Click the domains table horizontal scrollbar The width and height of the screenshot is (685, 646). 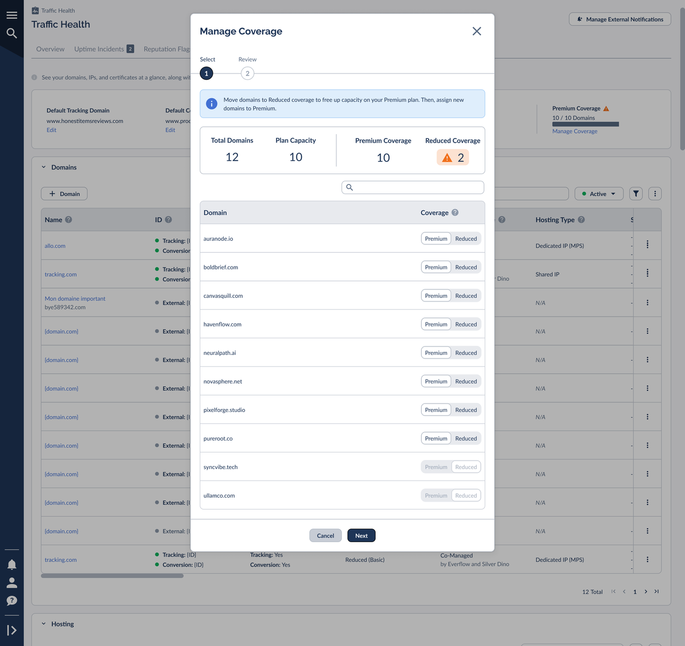point(112,576)
